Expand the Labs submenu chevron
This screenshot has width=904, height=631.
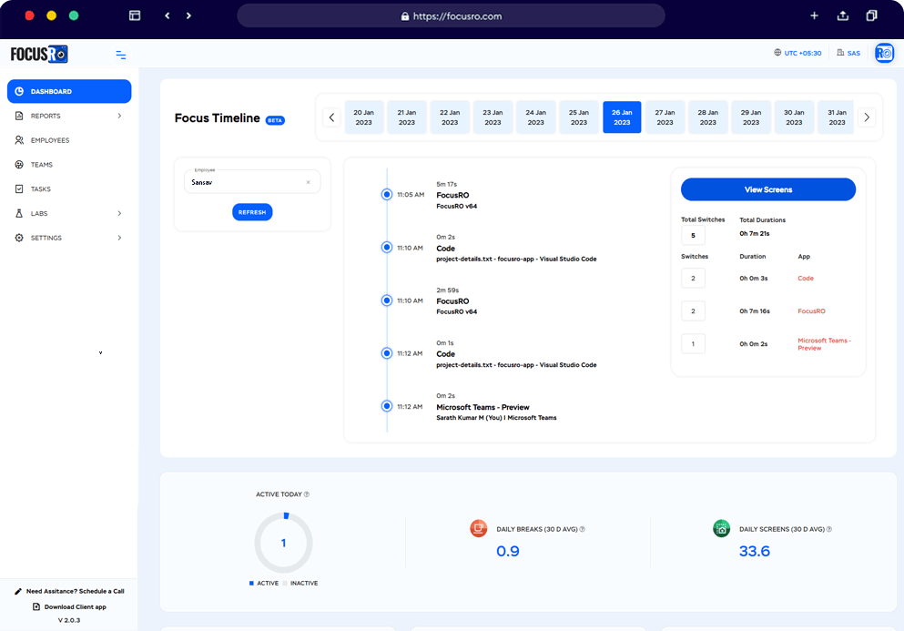tap(119, 213)
